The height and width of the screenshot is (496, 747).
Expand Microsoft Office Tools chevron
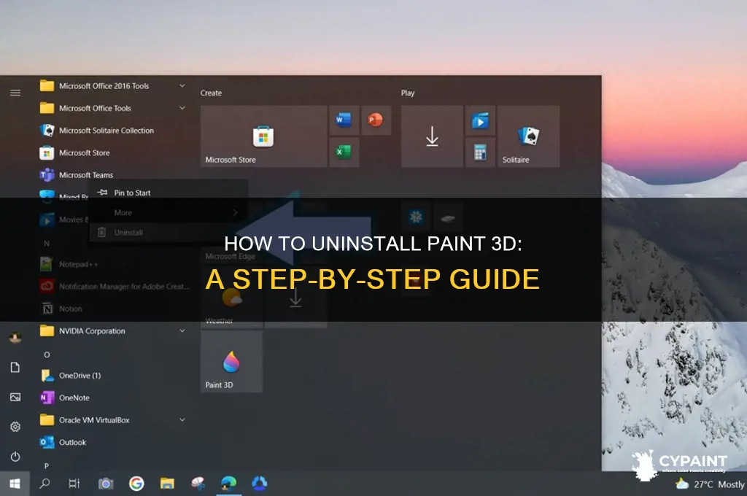182,108
